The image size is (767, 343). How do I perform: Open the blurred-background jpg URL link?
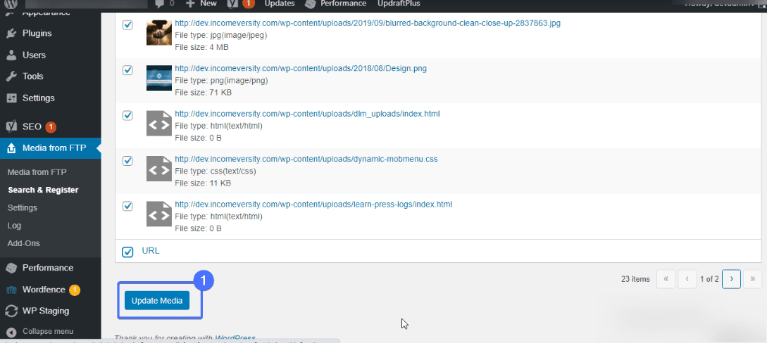[x=368, y=23]
